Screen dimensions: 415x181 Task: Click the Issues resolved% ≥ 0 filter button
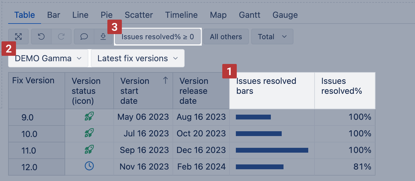(158, 37)
